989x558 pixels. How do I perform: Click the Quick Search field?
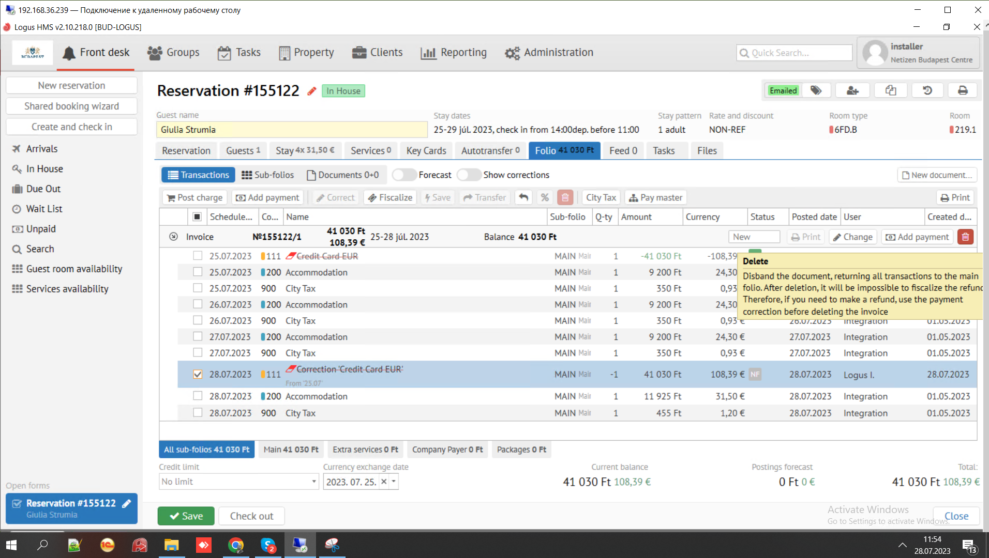coord(794,53)
